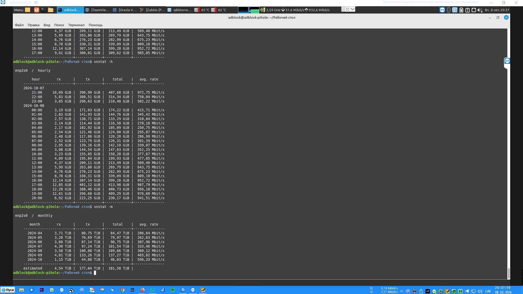Open Adobe Premiere Pro from taskbar
523x294 pixels.
(42, 290)
